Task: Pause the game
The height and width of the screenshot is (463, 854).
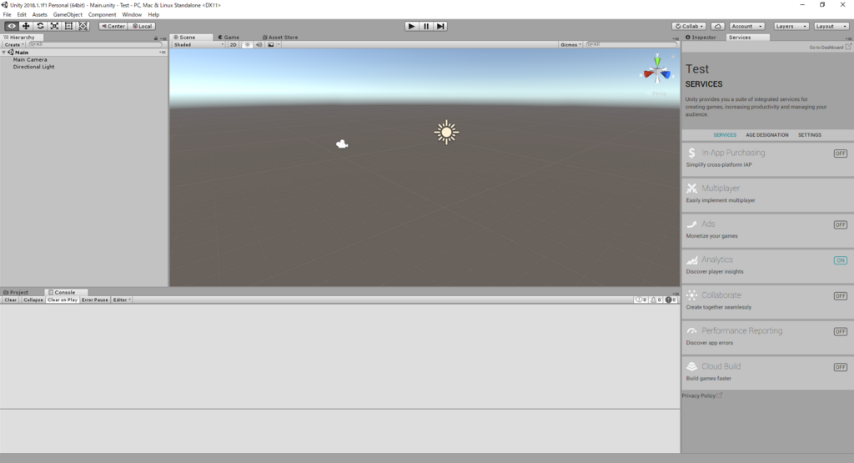Action: point(426,26)
